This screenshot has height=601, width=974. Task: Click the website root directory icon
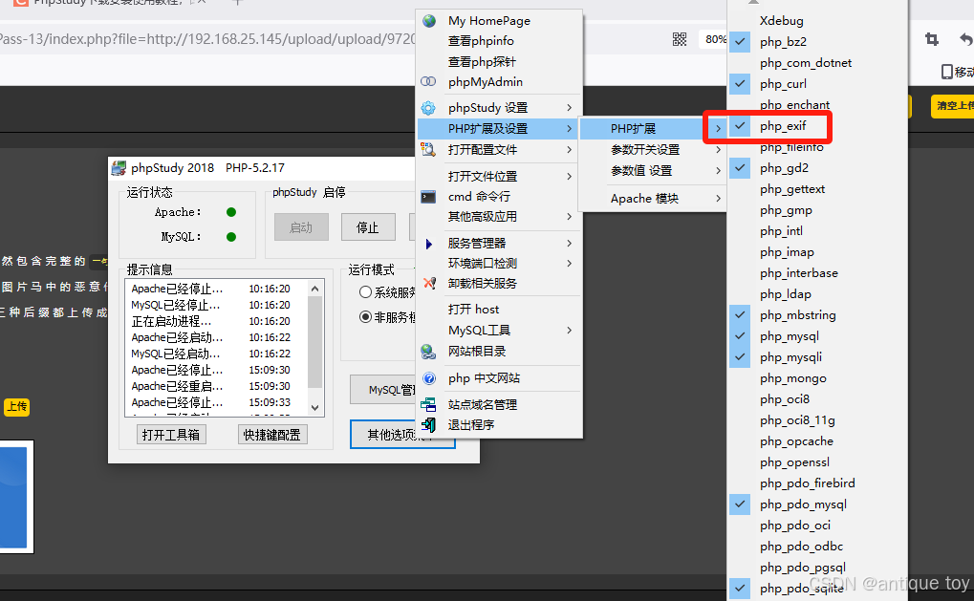428,352
